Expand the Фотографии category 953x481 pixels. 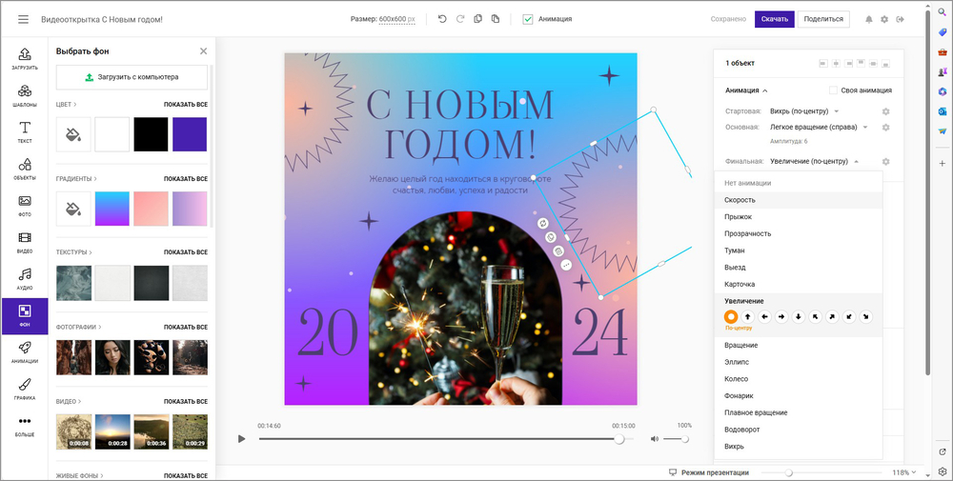point(78,327)
